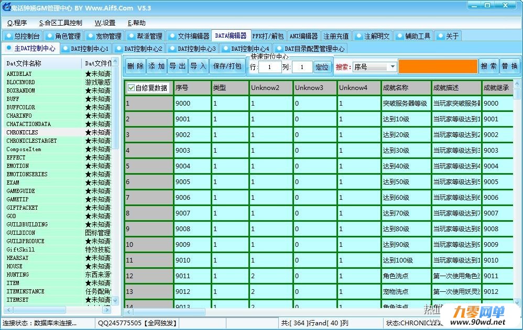The height and width of the screenshot is (330, 523).
Task: Switch to ANI编辑器 tab
Action: [x=303, y=36]
